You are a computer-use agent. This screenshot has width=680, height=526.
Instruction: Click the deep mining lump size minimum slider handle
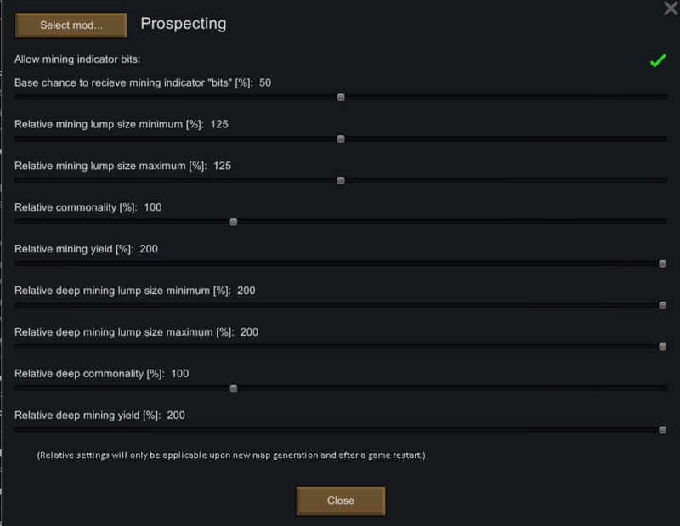coord(663,305)
